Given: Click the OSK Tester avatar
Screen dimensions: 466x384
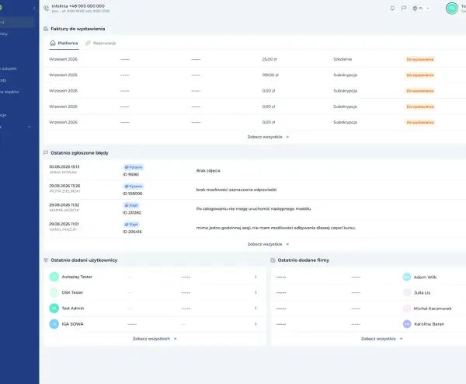Looking at the screenshot, I should coord(54,293).
